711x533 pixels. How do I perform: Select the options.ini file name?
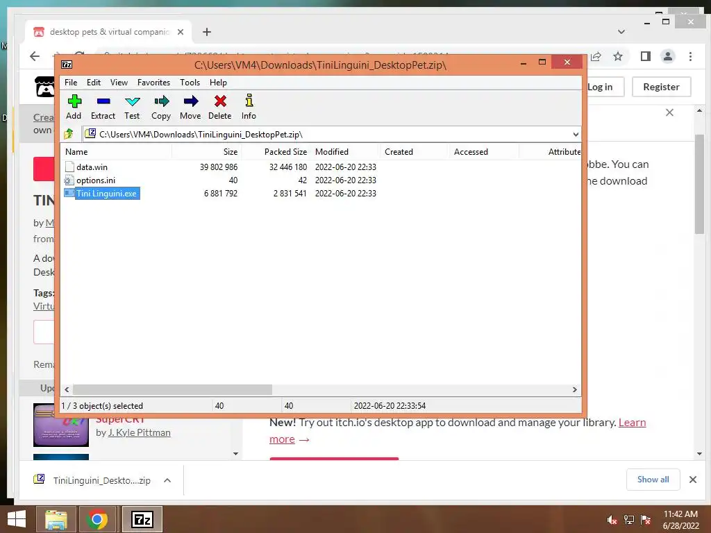click(x=96, y=180)
